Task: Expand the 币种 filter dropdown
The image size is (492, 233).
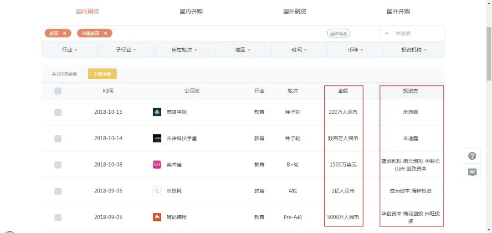Action: tap(355, 50)
